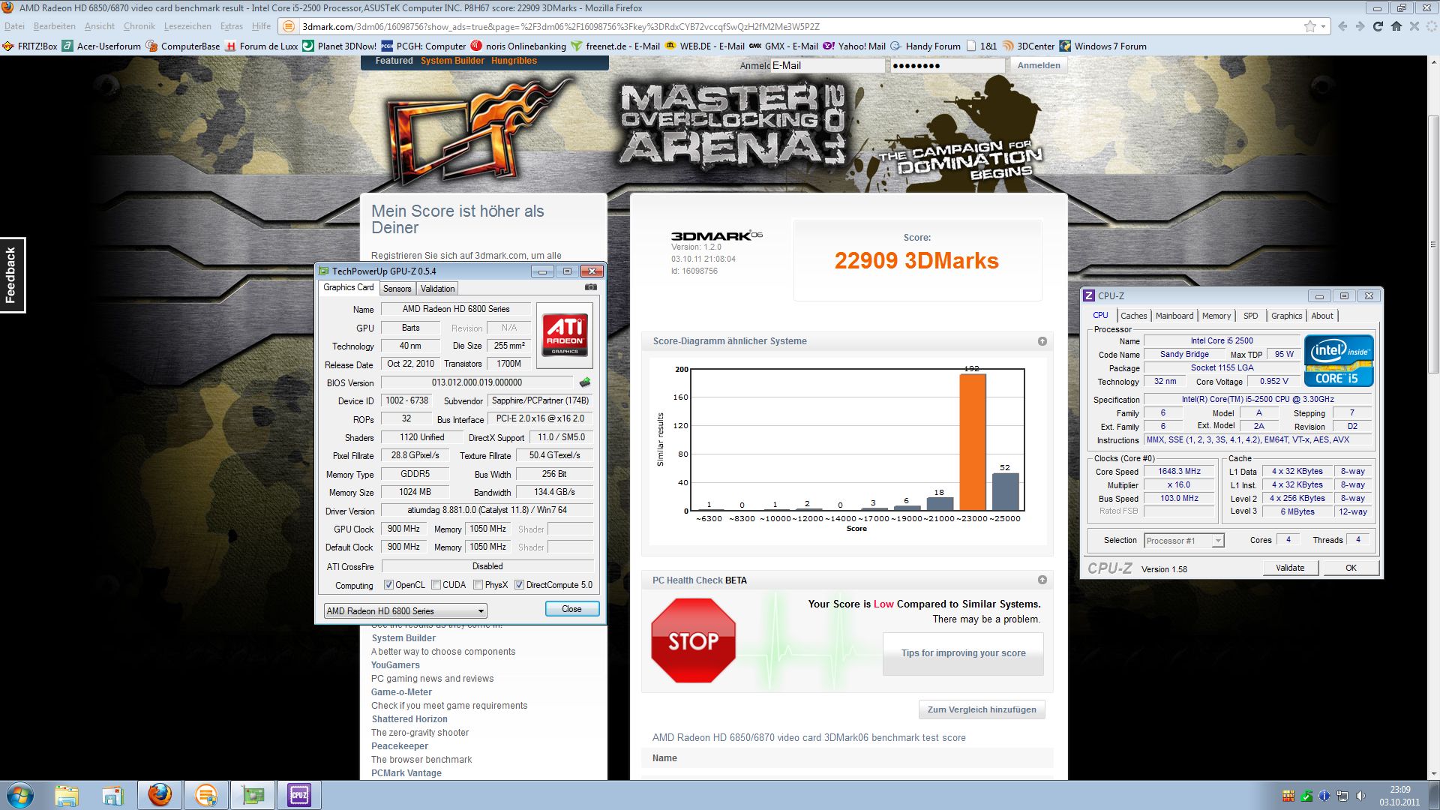Click the site identity icon in address bar
1440x810 pixels.
click(289, 26)
